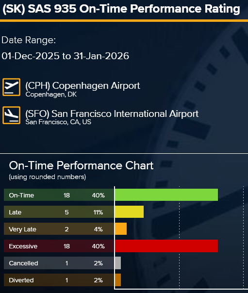Click the On-Time 40% percentage value

99,195
